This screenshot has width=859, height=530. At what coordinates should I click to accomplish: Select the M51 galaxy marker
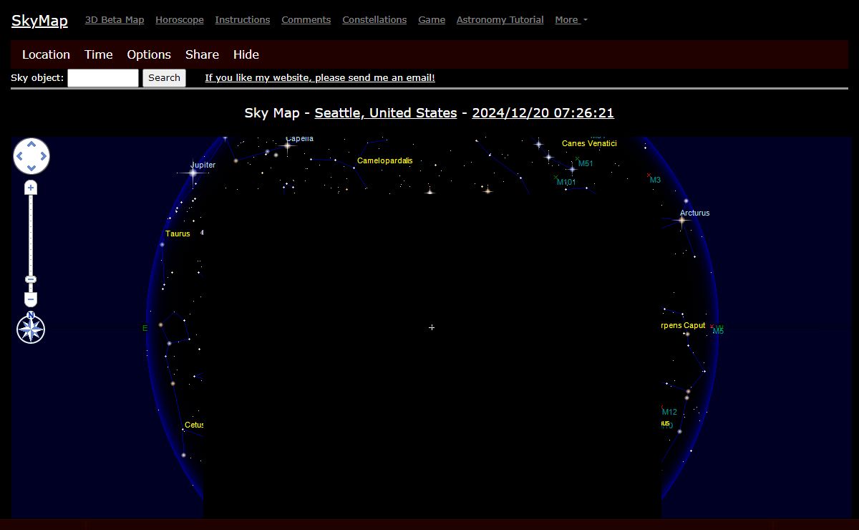(578, 159)
